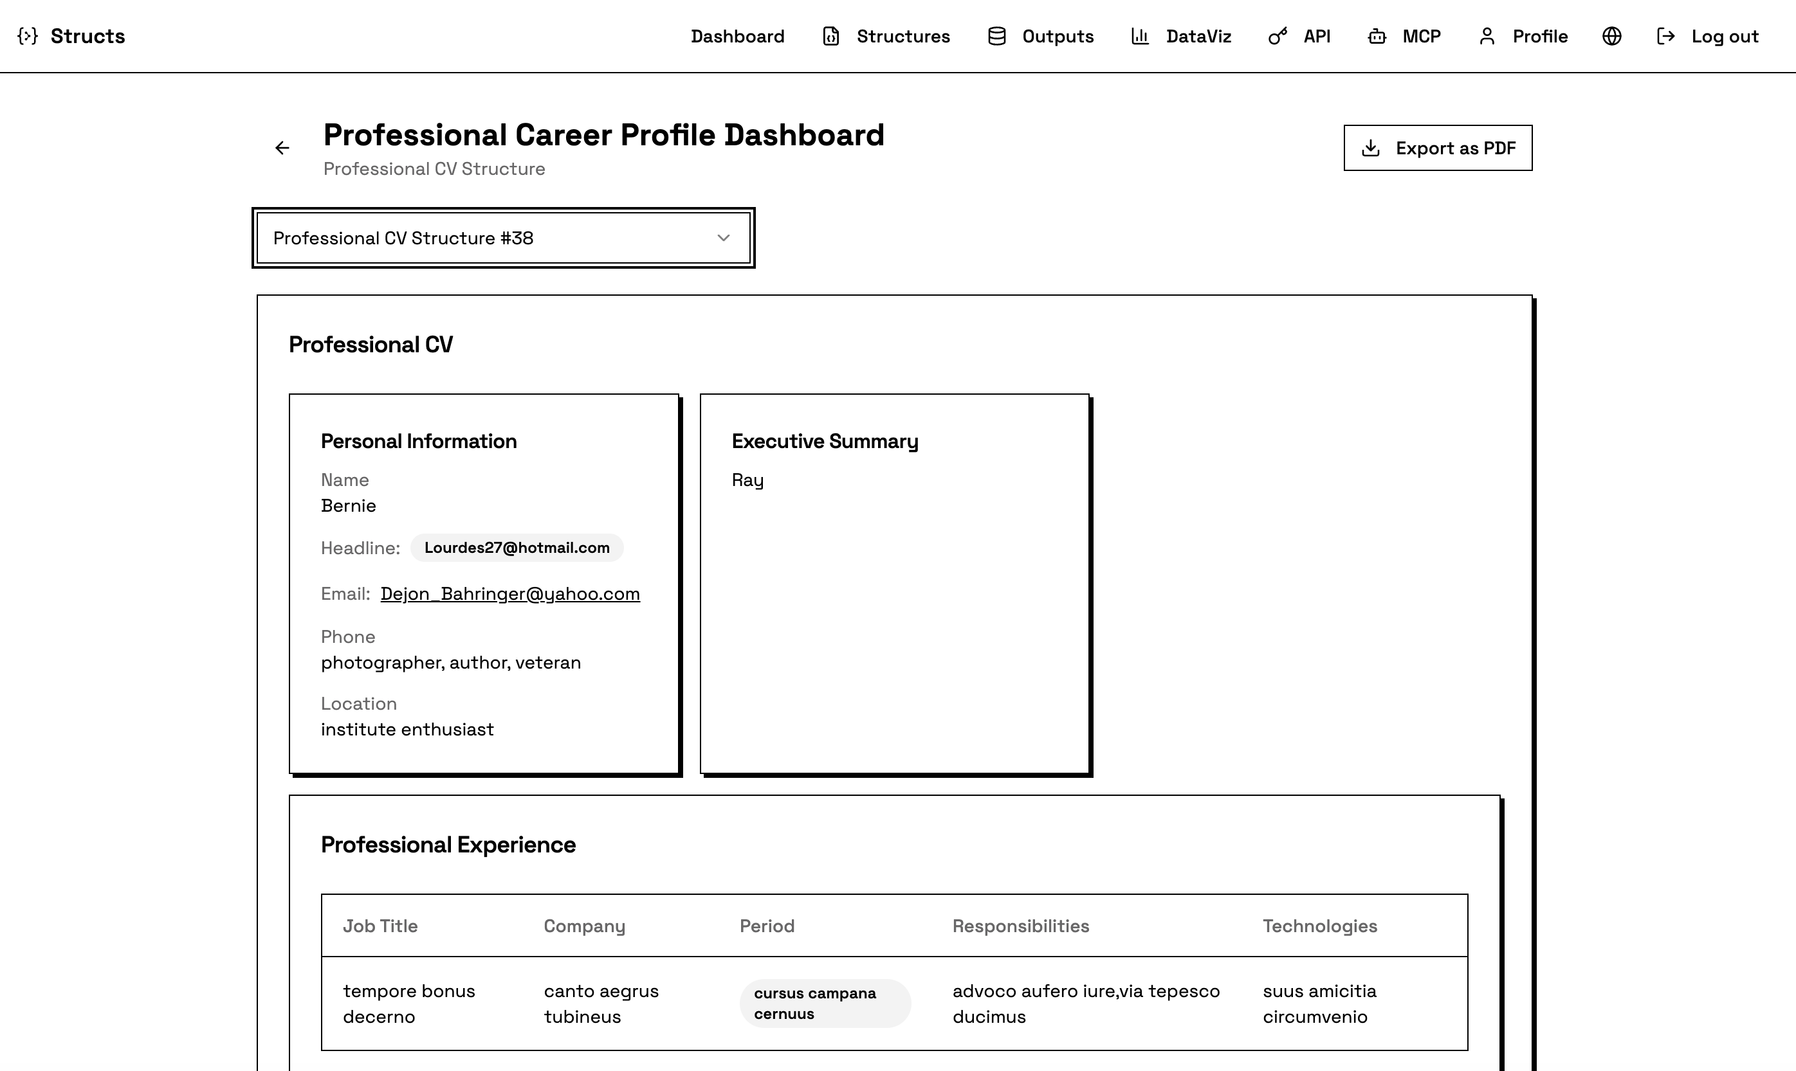Open the Professional CV Structure #38 dropdown
This screenshot has height=1071, width=1796.
click(503, 237)
